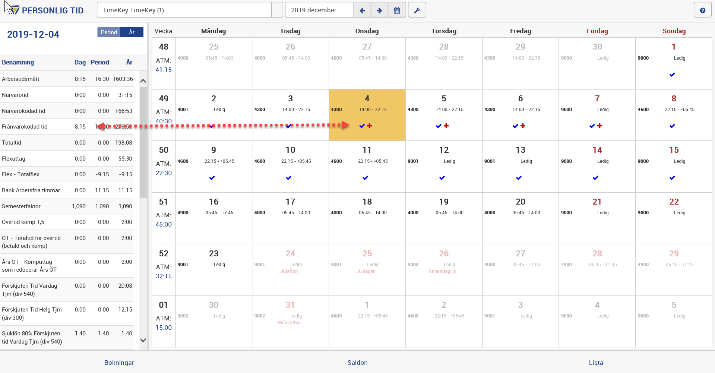This screenshot has height=373, width=715.
Task: Click the blue checkmark on Wednesday 4
Action: 362,126
